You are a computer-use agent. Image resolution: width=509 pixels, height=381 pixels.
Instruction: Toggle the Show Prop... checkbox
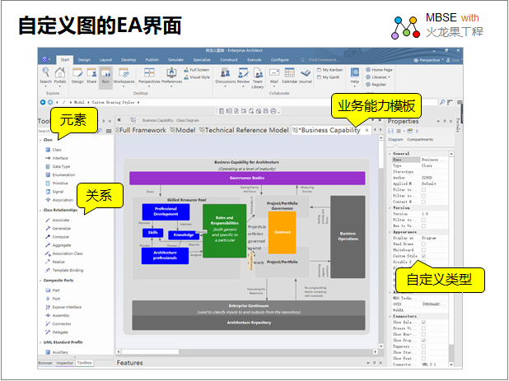pos(423,341)
